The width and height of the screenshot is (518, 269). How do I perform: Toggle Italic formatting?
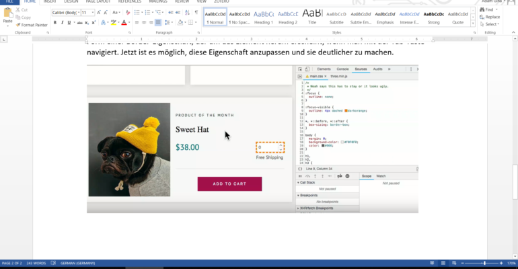pyautogui.click(x=62, y=22)
